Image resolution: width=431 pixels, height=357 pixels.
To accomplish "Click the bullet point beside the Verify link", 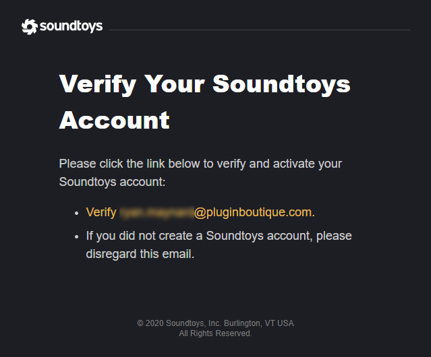I will [76, 213].
